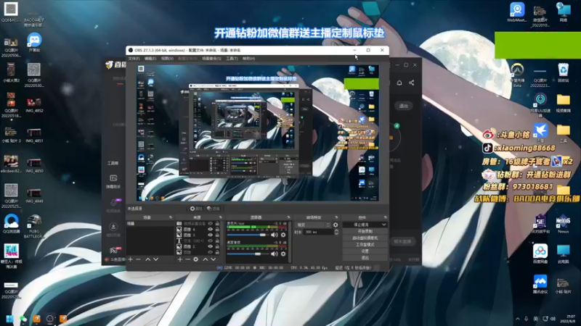Screen dimensions: 581x326
Task: Open the WebMeet desktop icon
Action: tap(517, 12)
